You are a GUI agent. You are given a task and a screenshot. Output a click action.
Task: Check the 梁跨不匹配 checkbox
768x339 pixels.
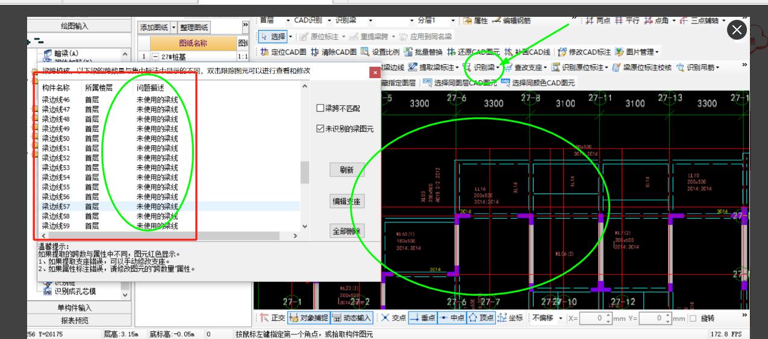coord(320,108)
